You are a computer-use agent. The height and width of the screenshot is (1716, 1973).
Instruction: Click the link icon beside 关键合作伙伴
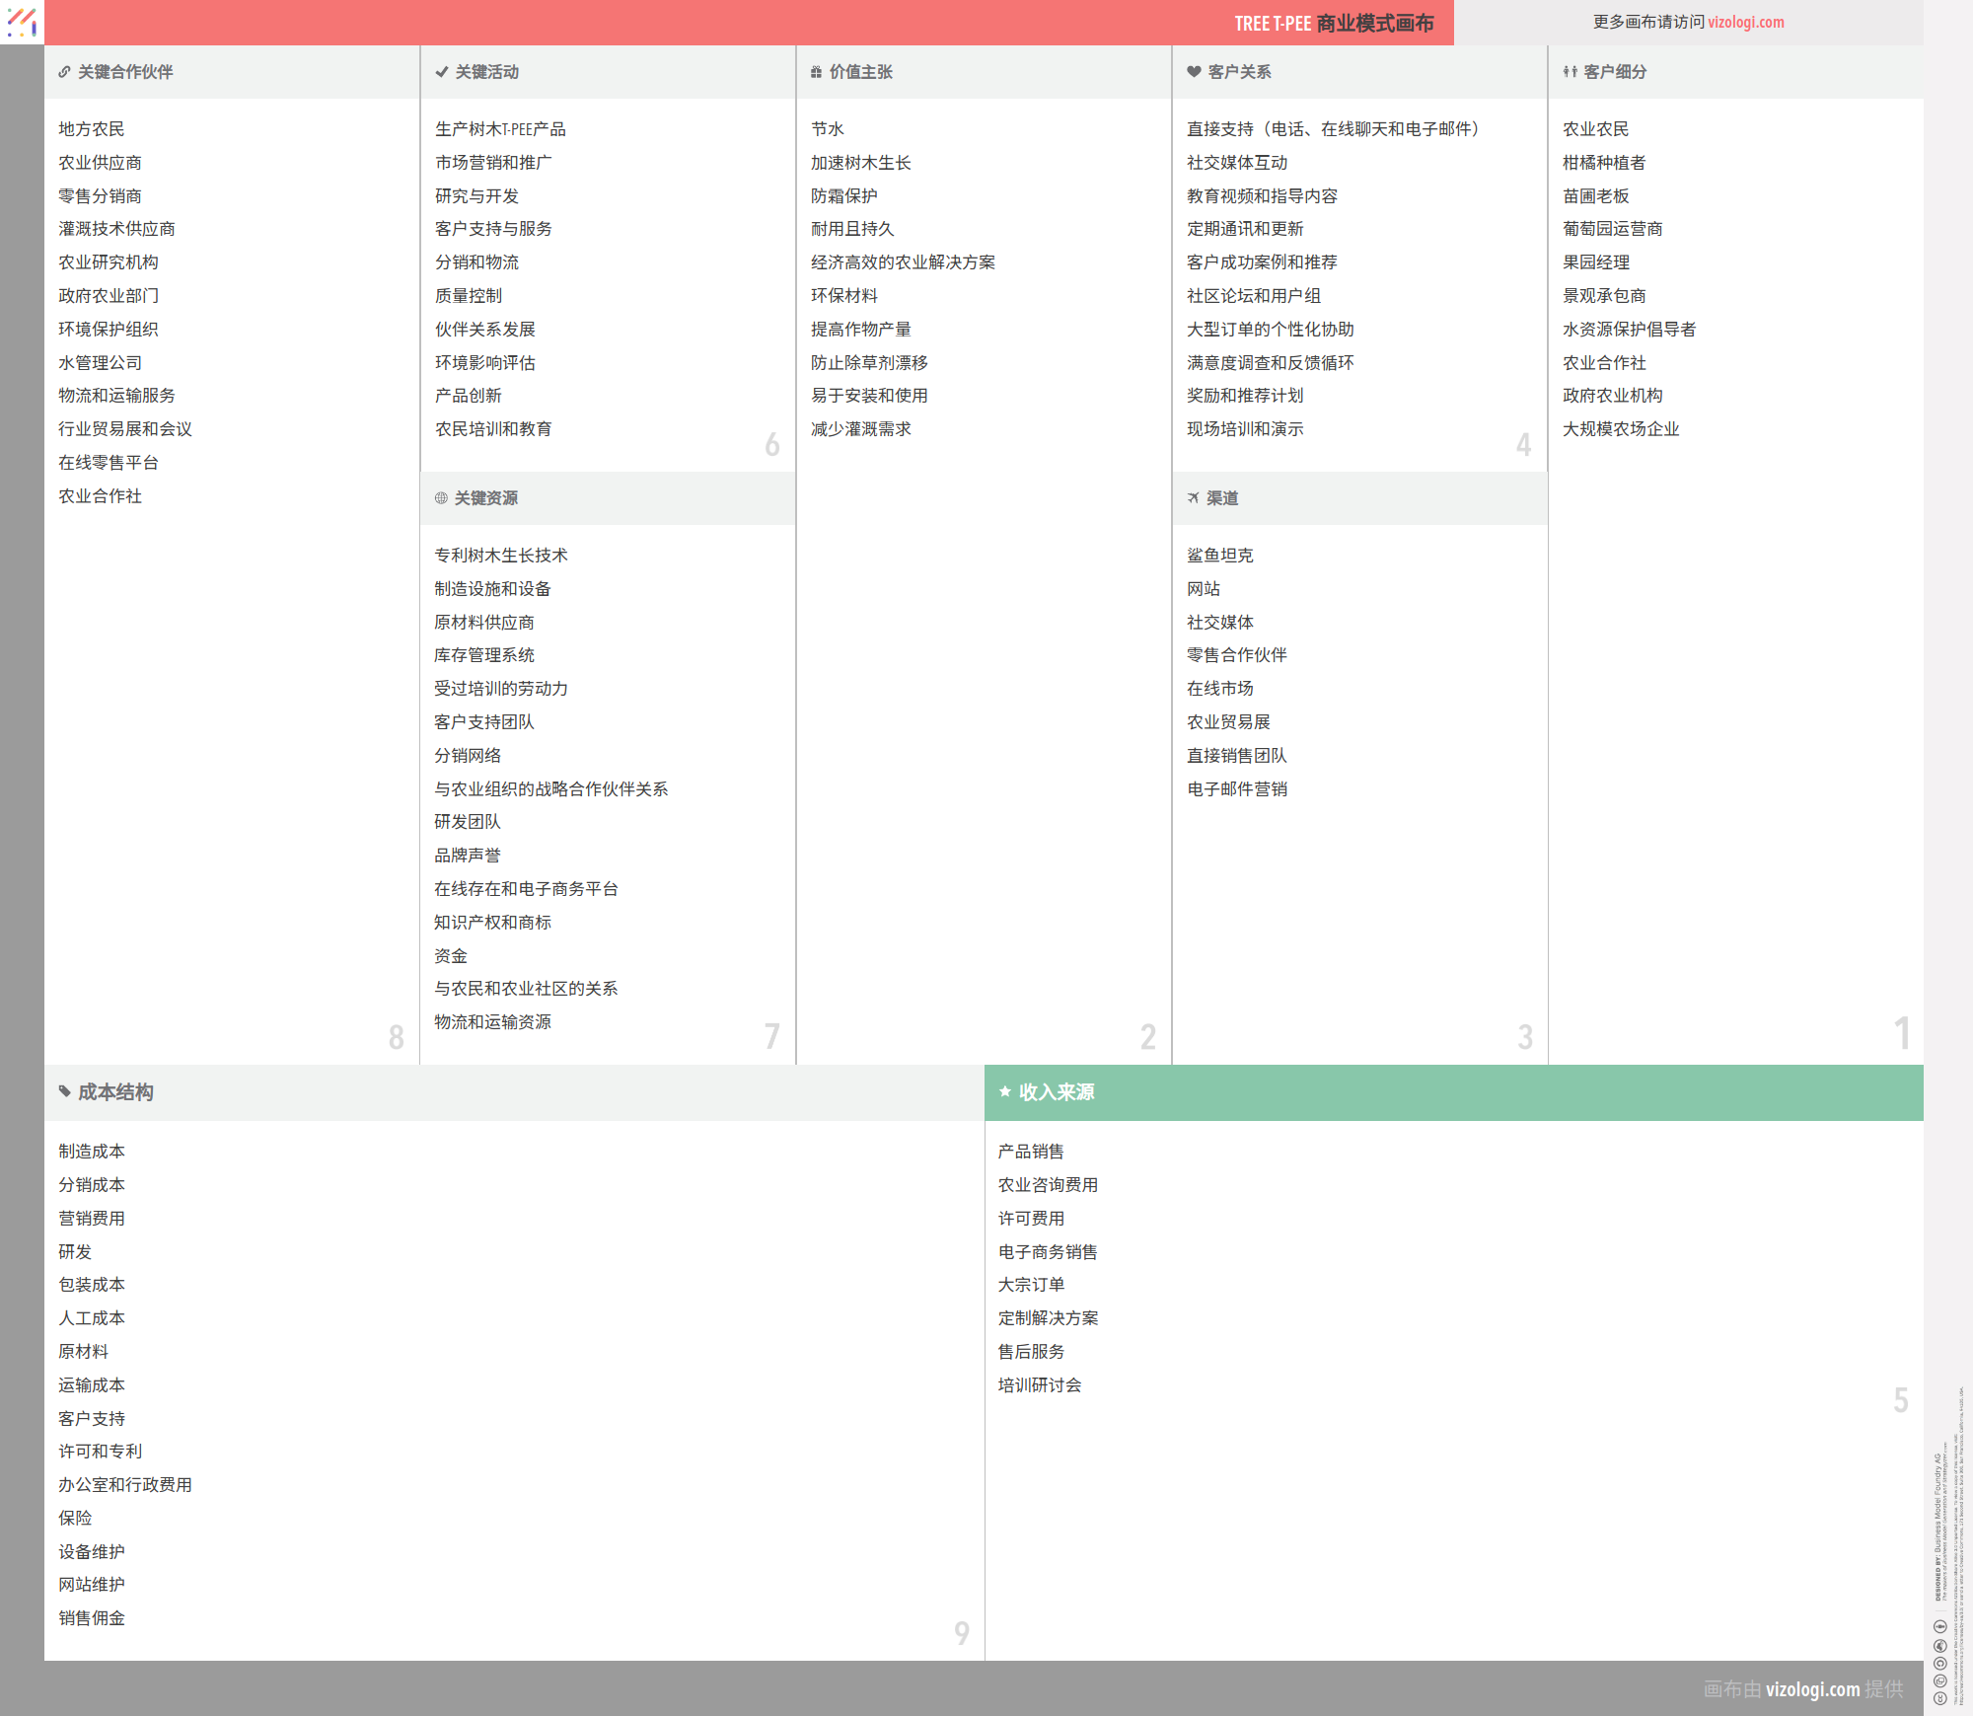(x=64, y=72)
